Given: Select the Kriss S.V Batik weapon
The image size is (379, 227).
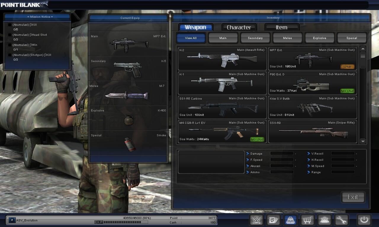Looking at the screenshot, I should [x=312, y=107].
